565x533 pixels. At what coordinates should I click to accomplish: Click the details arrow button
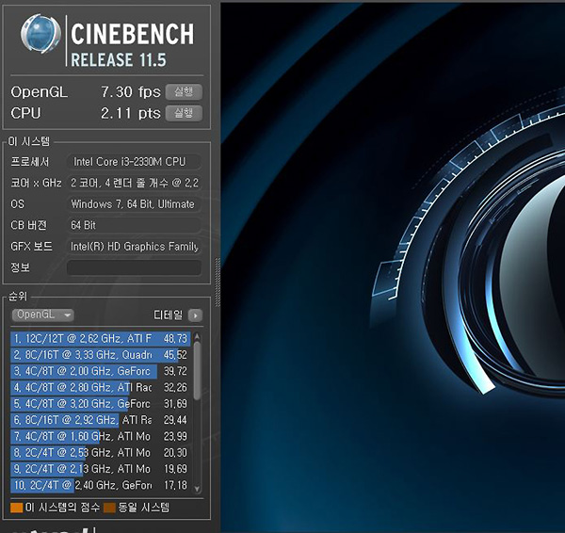click(x=195, y=315)
